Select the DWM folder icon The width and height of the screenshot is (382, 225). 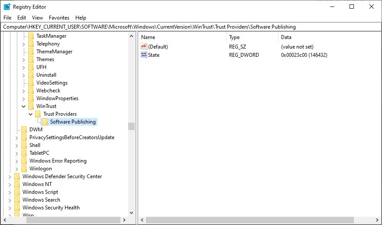click(x=24, y=130)
